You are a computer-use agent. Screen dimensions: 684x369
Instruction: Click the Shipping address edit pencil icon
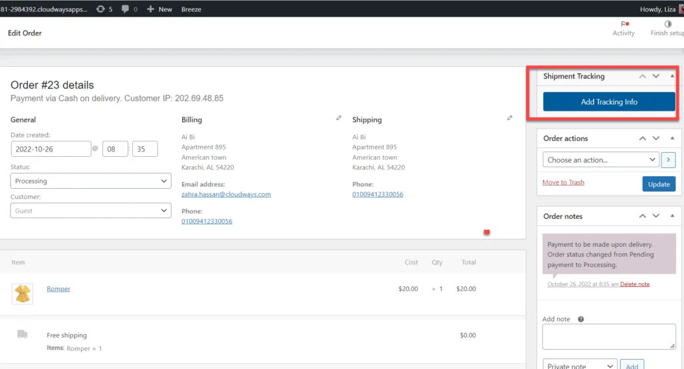510,118
